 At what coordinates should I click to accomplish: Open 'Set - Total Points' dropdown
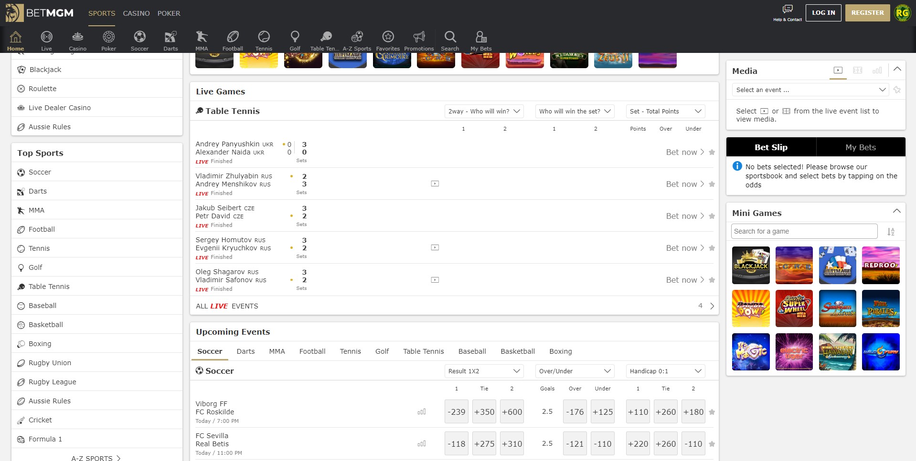click(x=665, y=111)
